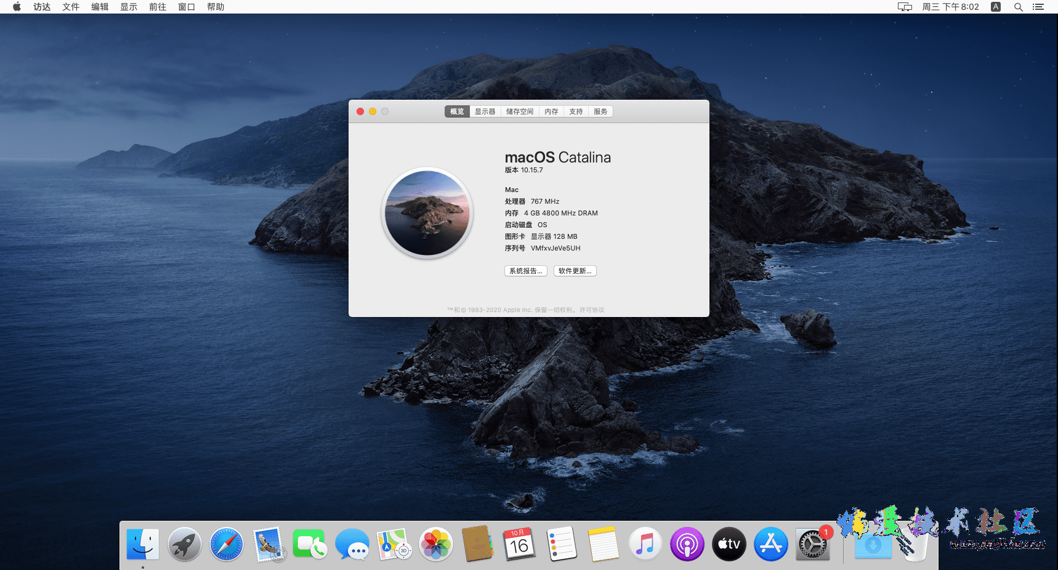Open Notification Center list icon
Image resolution: width=1058 pixels, height=570 pixels.
point(1038,7)
